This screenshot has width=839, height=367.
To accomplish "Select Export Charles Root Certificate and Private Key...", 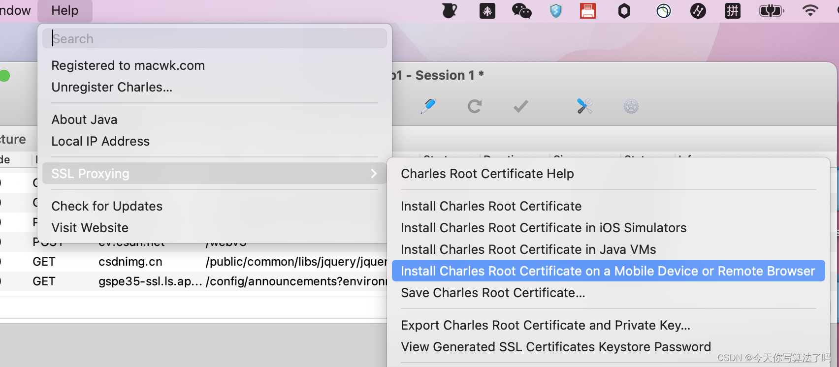I will point(546,325).
